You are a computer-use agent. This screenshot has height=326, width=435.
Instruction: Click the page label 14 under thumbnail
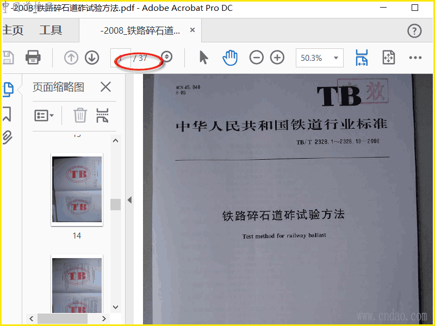[x=77, y=236]
